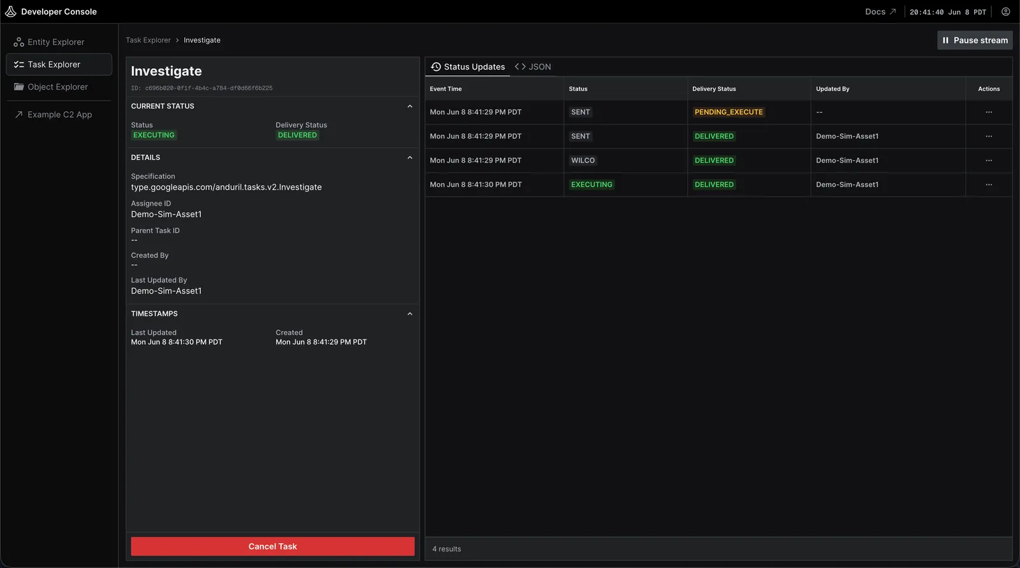Image resolution: width=1020 pixels, height=568 pixels.
Task: Click the Developer Console logo icon
Action: pyautogui.click(x=11, y=11)
